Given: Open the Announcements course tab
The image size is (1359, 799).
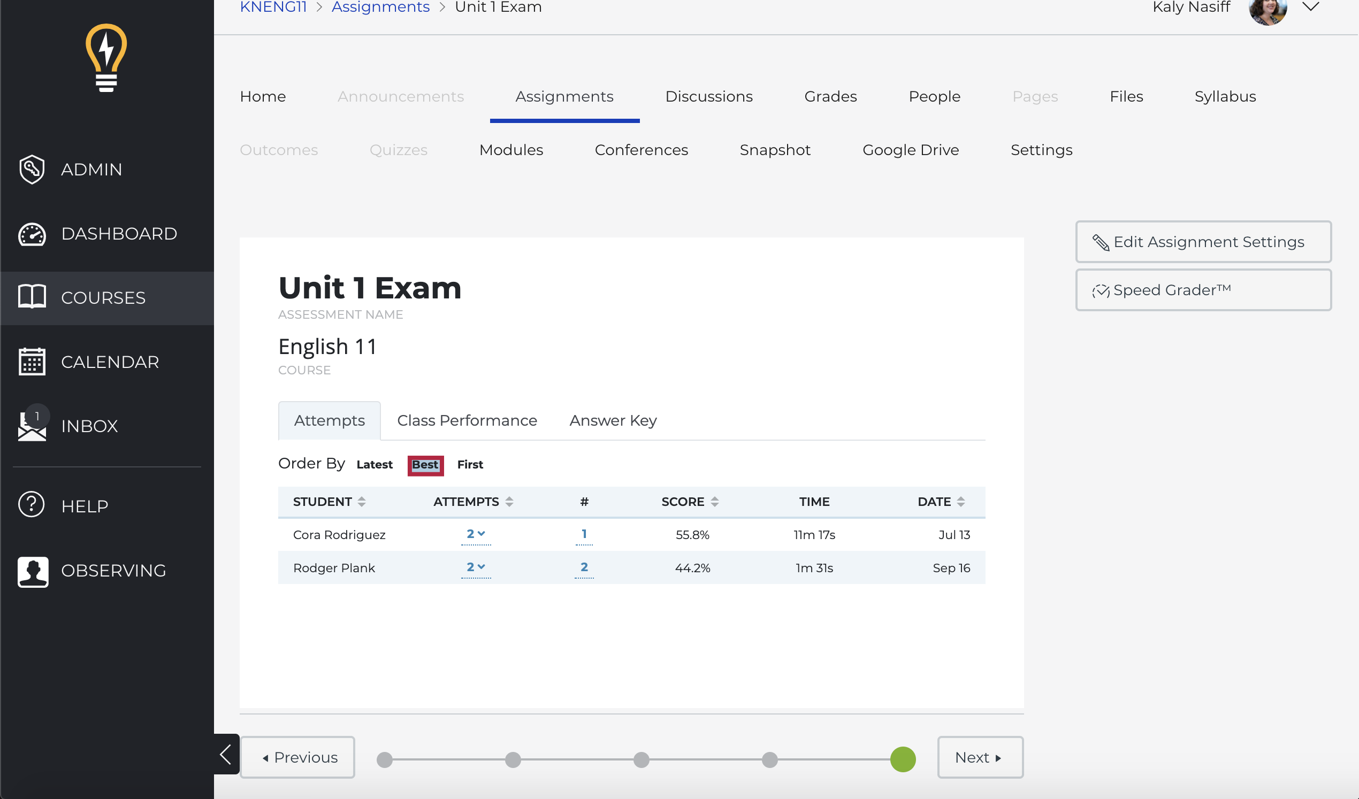Looking at the screenshot, I should click(400, 96).
